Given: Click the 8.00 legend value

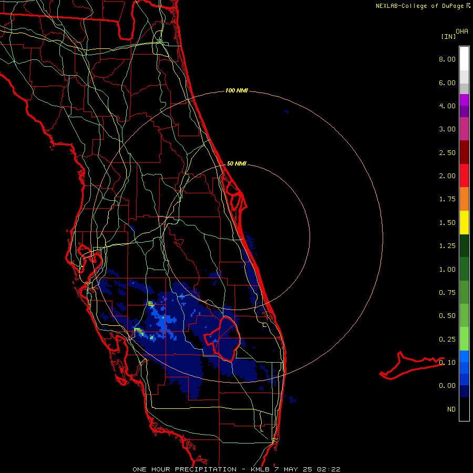Looking at the screenshot, I should tap(447, 59).
